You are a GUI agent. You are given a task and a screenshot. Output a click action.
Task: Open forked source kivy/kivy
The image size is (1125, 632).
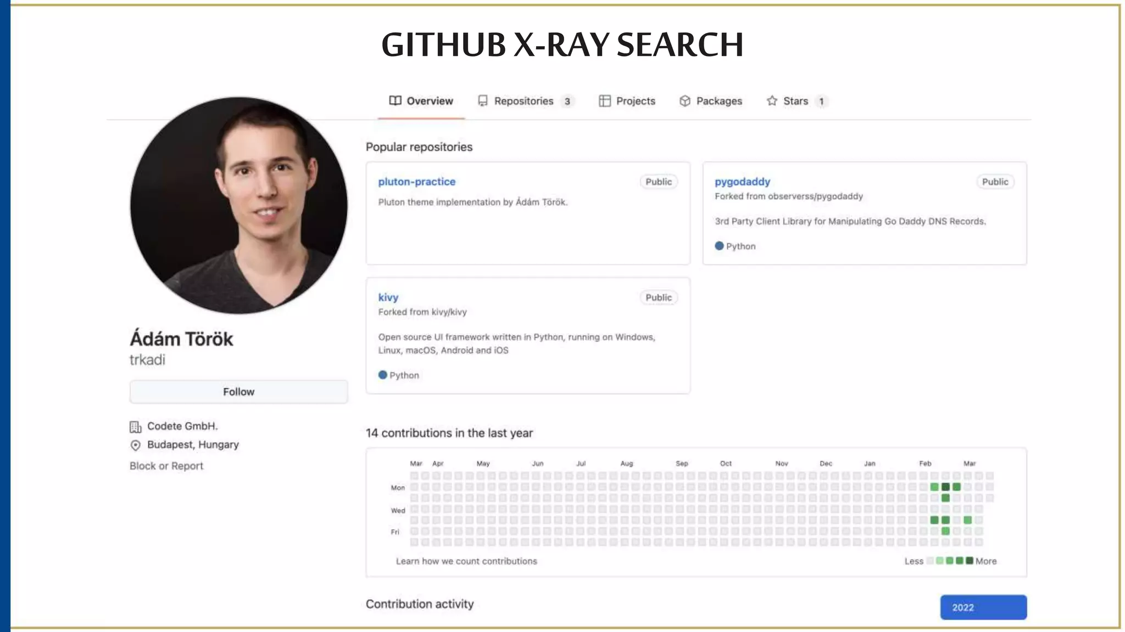pyautogui.click(x=449, y=312)
